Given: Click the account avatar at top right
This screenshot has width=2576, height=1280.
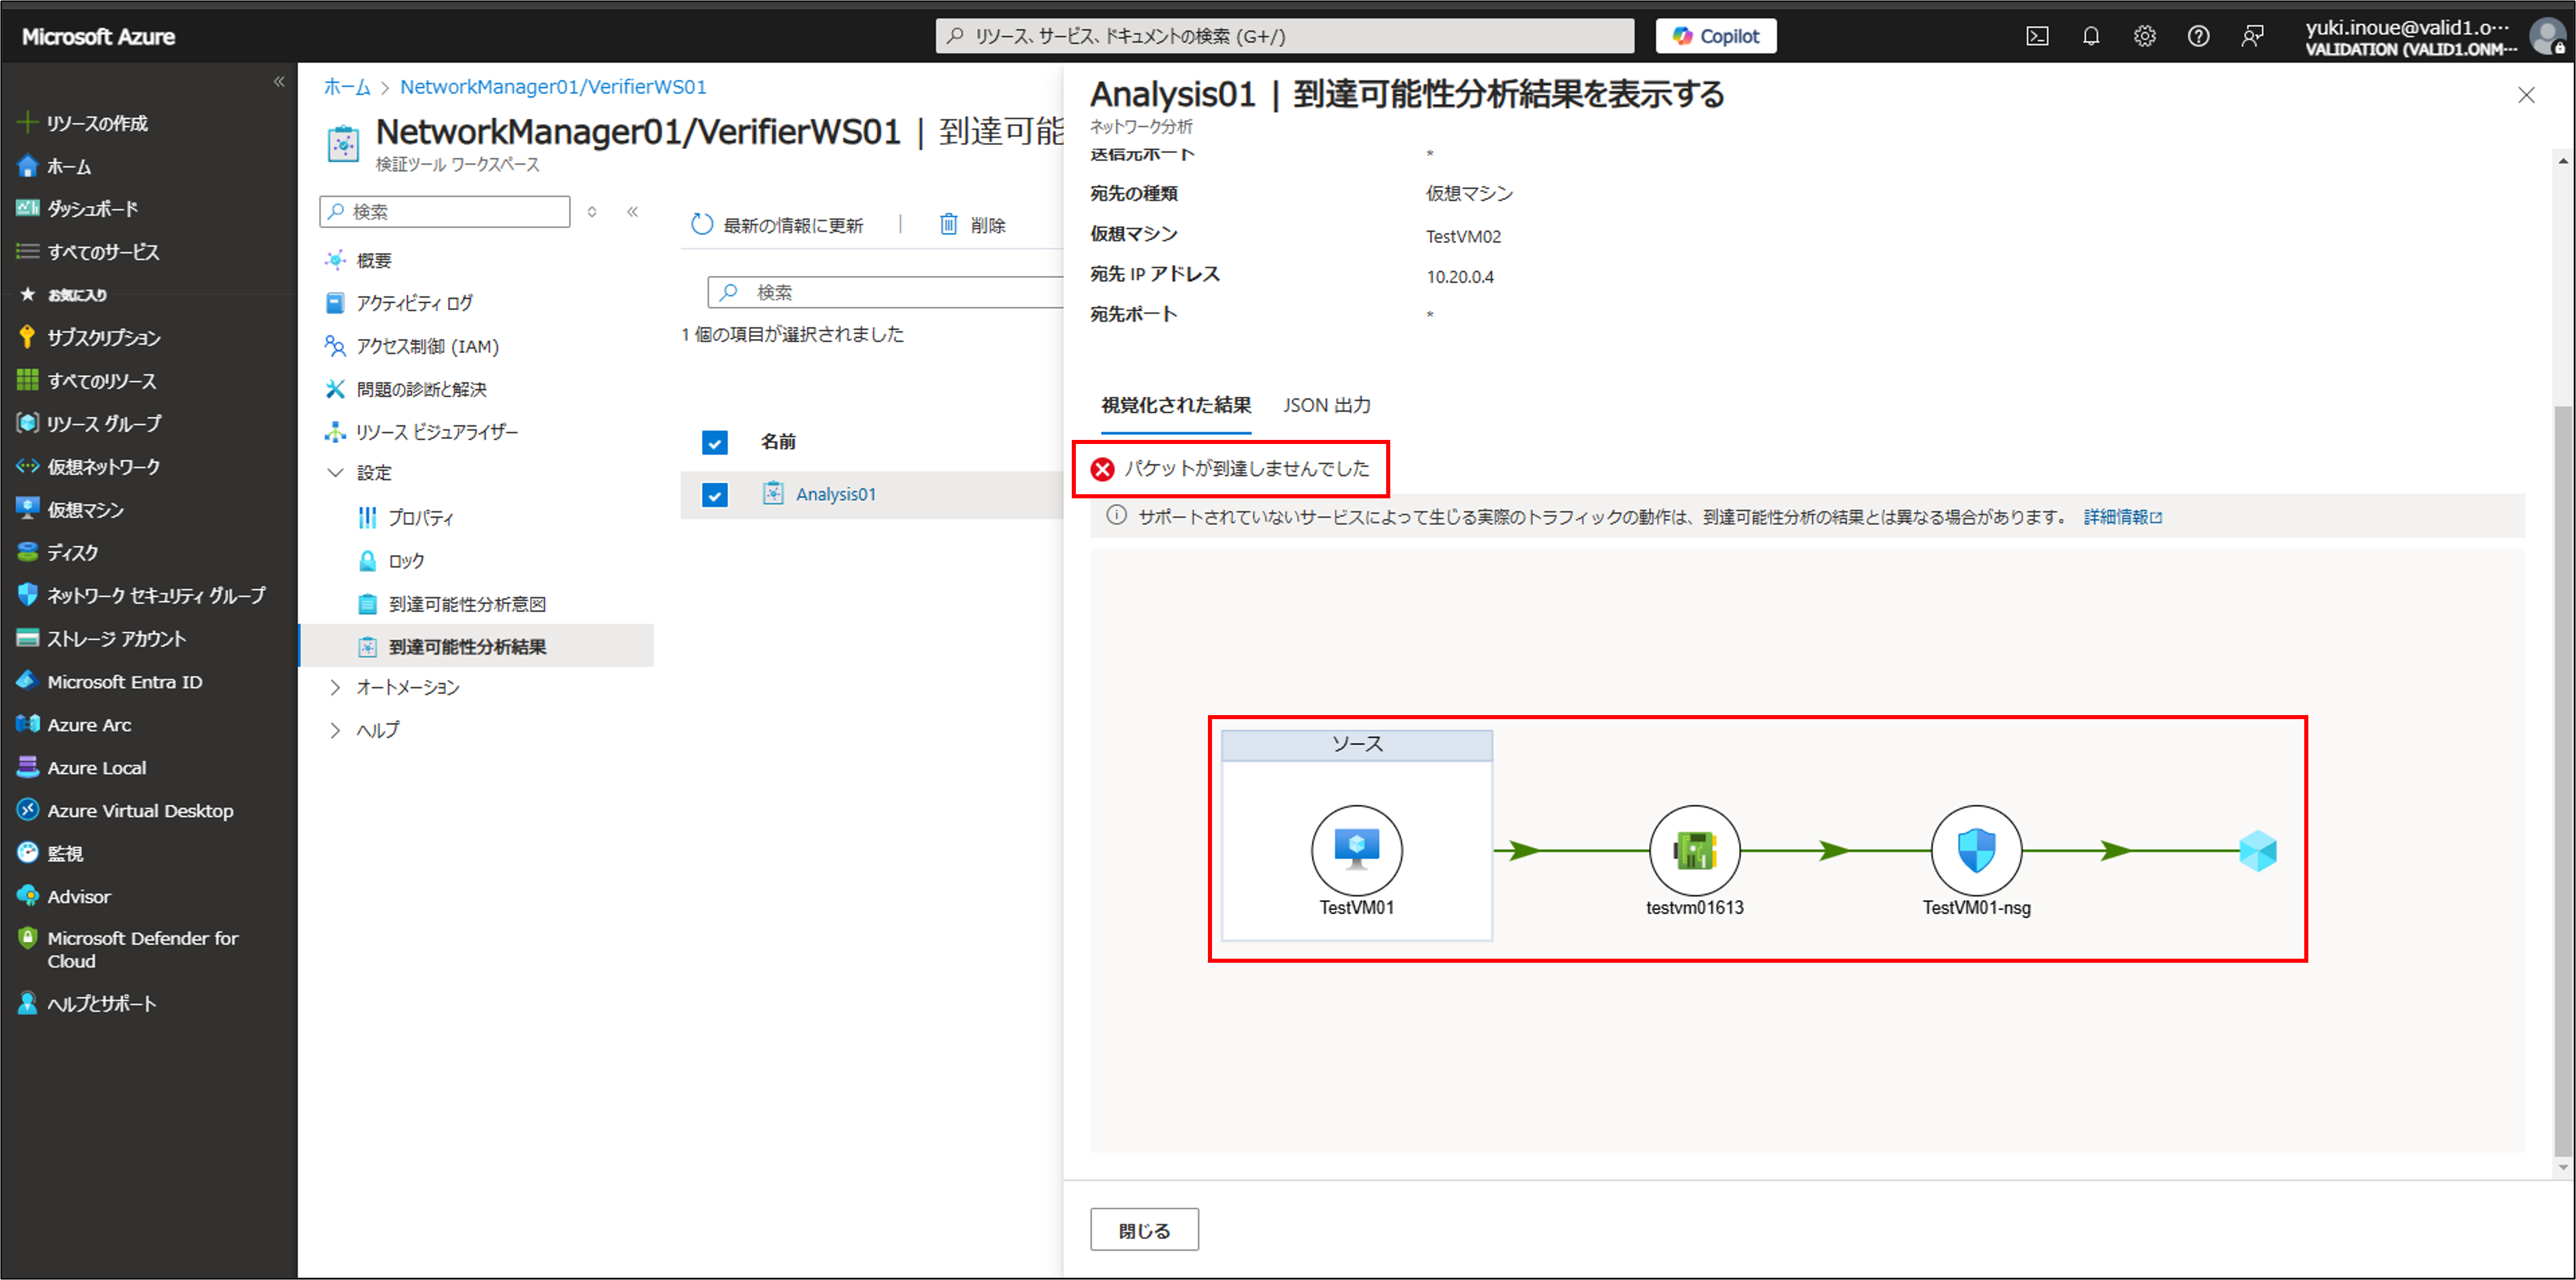Looking at the screenshot, I should tap(2548, 36).
